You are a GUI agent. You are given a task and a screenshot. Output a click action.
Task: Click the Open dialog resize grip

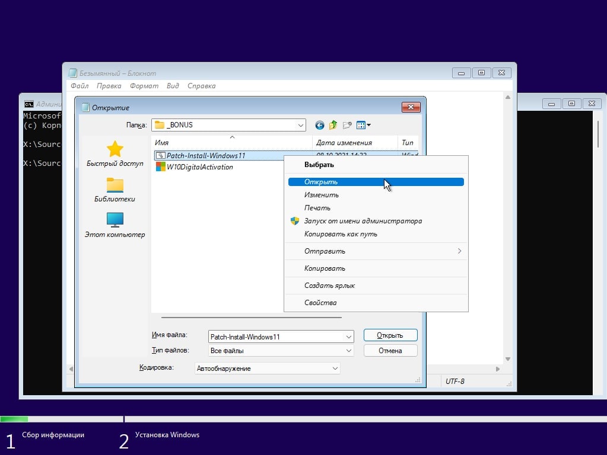418,380
